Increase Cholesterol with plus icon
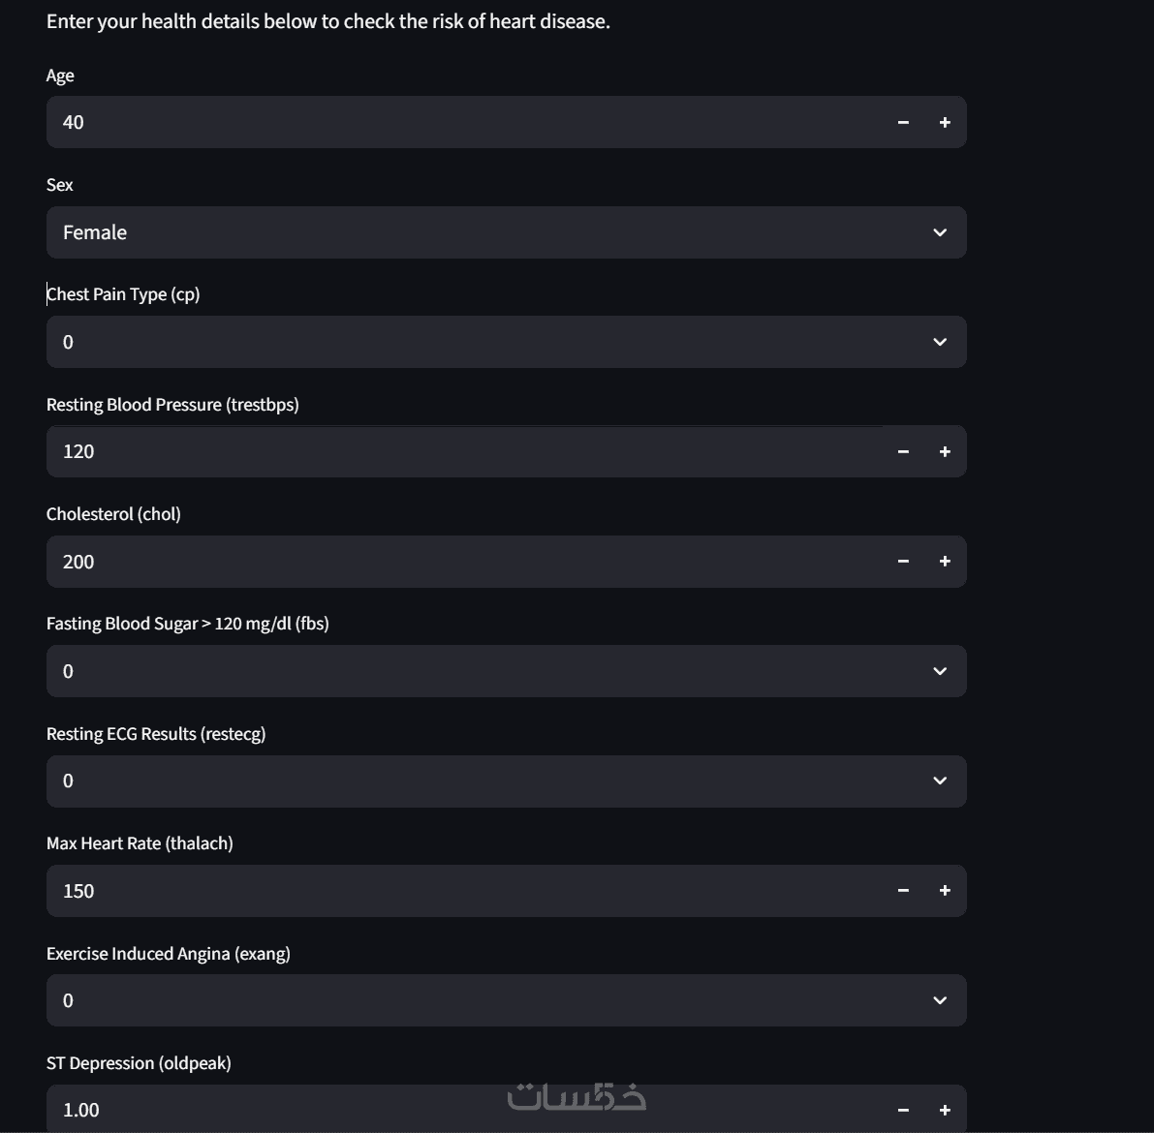Image resolution: width=1154 pixels, height=1133 pixels. click(945, 562)
